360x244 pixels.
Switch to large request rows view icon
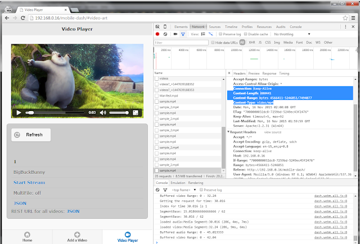[203, 34]
